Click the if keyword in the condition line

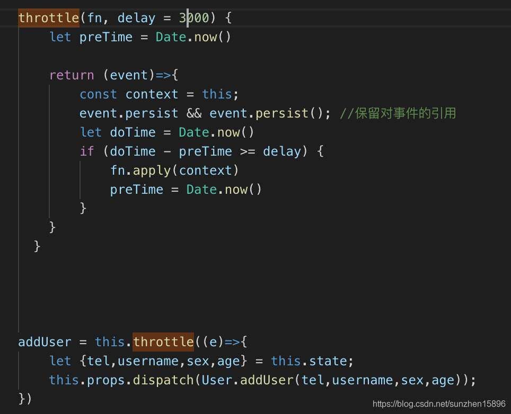click(x=87, y=151)
